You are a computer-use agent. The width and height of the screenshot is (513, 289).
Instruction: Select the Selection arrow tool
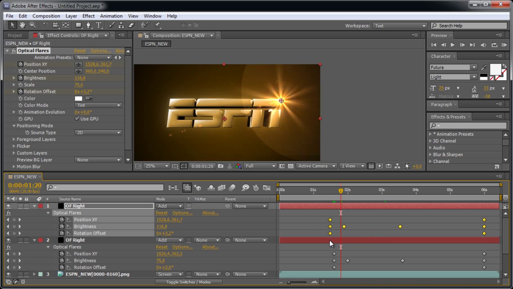tap(12, 25)
